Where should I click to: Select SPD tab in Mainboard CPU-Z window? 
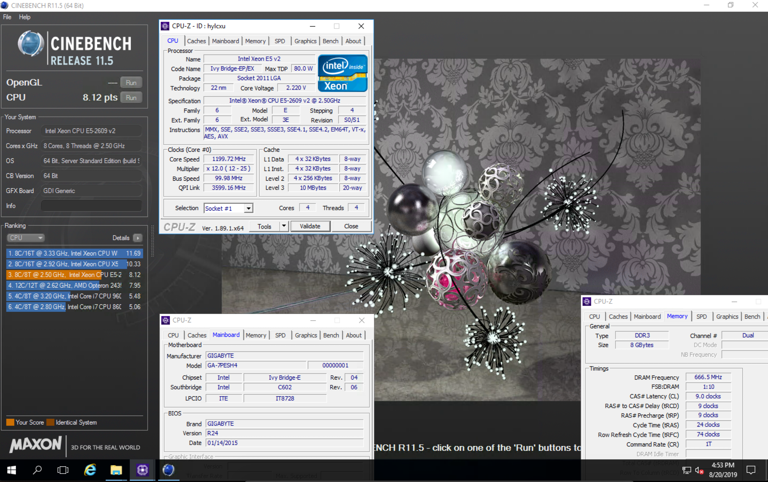click(280, 335)
